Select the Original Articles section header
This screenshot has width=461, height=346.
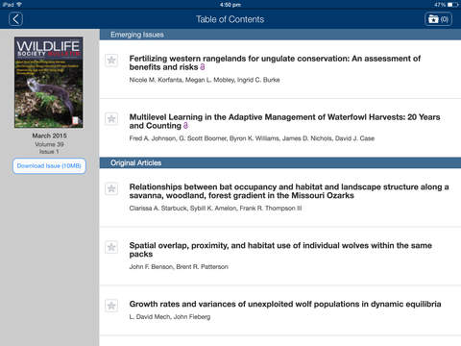coord(280,162)
